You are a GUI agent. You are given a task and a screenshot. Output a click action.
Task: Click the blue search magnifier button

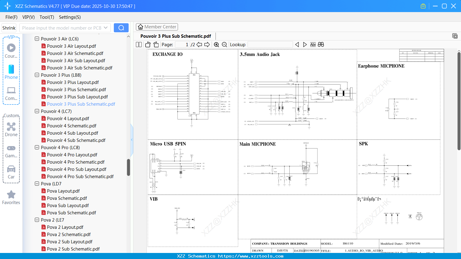[121, 27]
